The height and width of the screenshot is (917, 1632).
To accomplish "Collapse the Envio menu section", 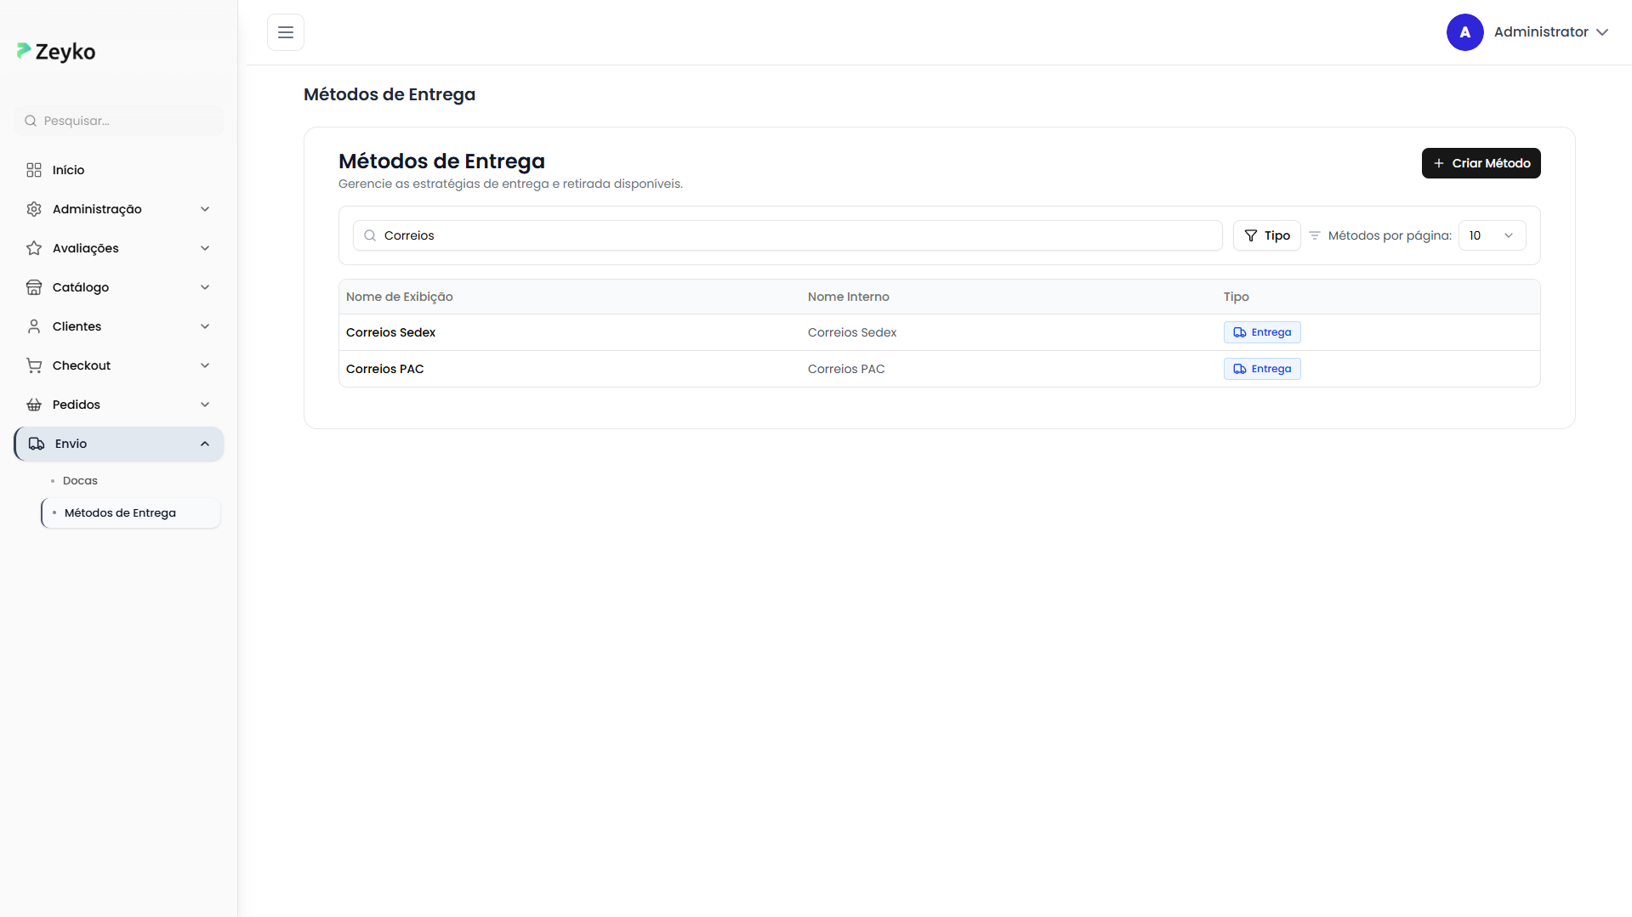I will tap(205, 444).
